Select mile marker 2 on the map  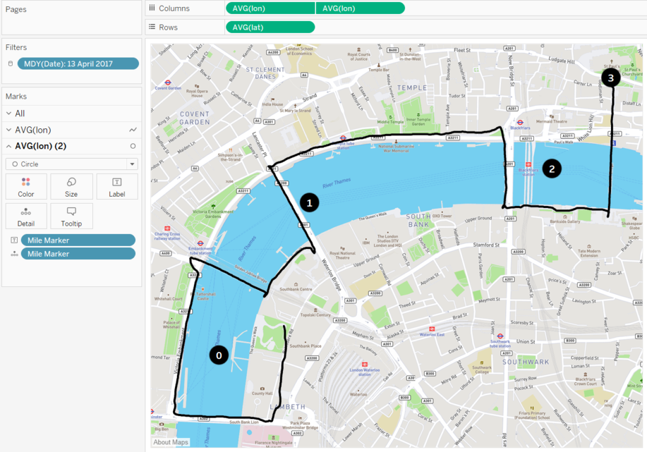coord(552,168)
